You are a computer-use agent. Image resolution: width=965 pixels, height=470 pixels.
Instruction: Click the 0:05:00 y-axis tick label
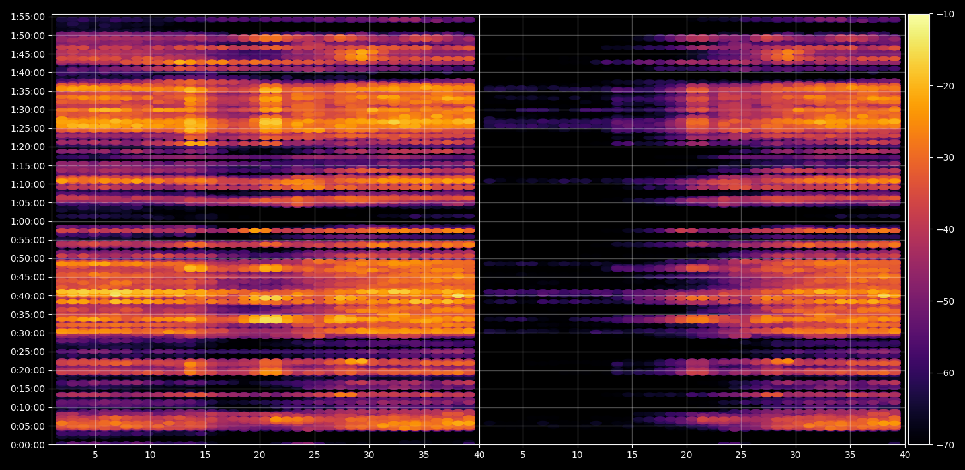tap(28, 426)
